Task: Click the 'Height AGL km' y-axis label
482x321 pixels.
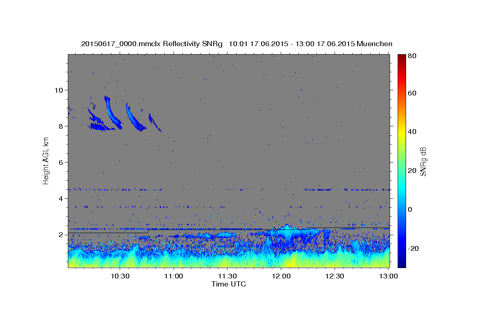Action: (x=46, y=160)
